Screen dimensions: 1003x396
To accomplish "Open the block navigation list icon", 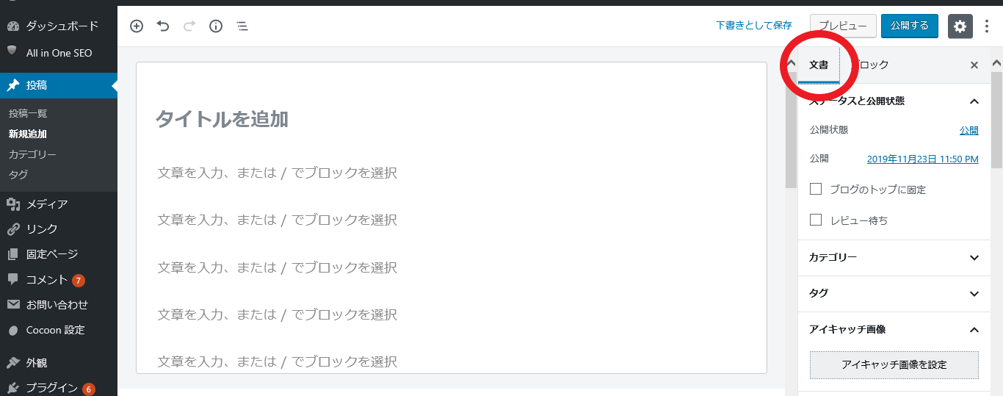I will pos(242,26).
